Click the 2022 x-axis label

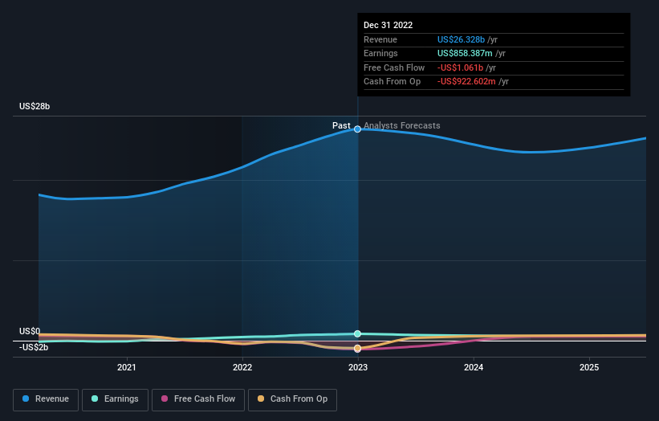coord(242,368)
